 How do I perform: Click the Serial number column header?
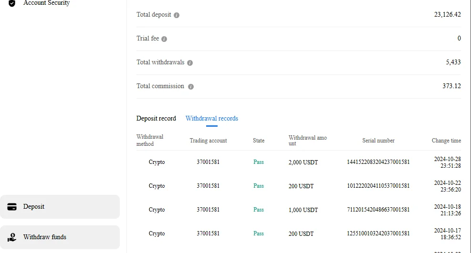(378, 141)
